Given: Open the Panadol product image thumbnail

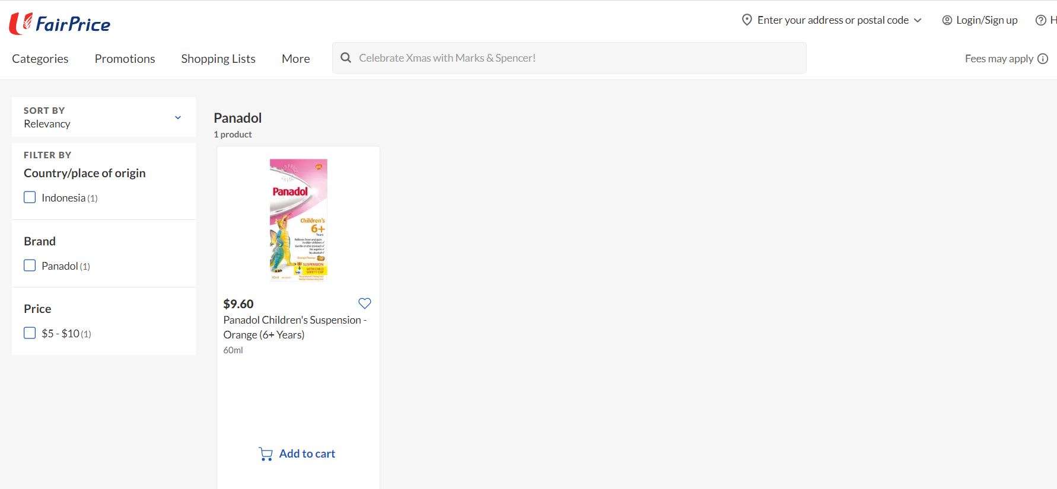Looking at the screenshot, I should click(x=298, y=220).
